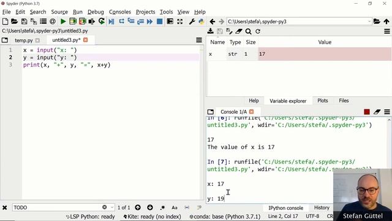This screenshot has height=221, width=392.
Task: Start debugging with the debug file icon
Action: (111, 21)
